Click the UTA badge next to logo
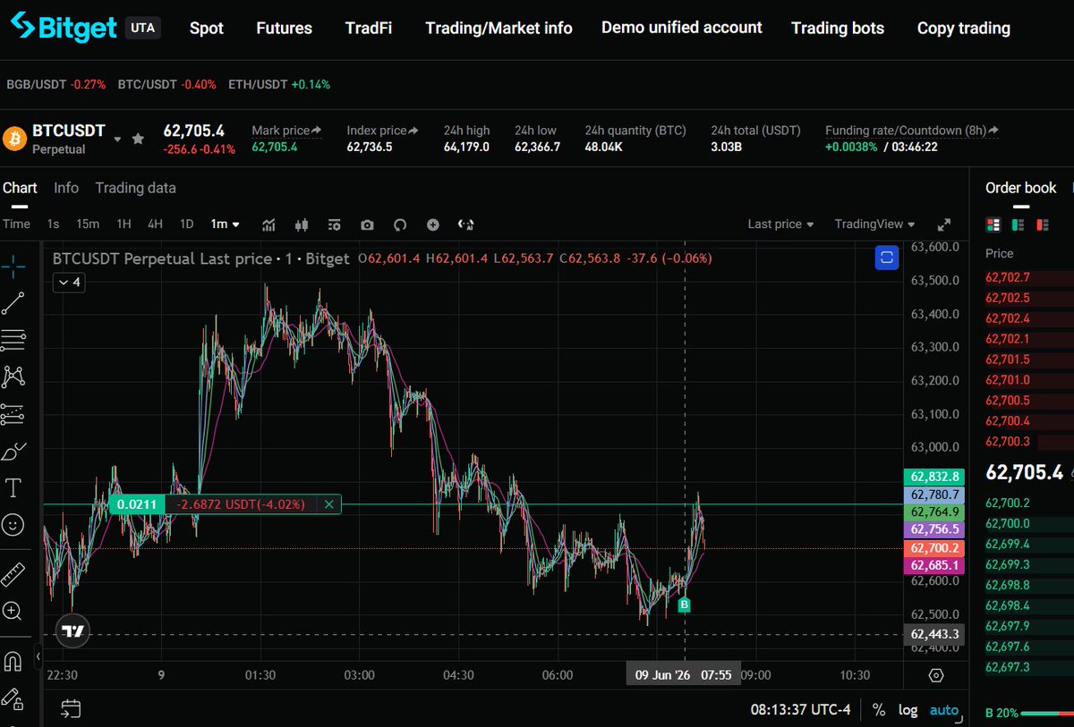The height and width of the screenshot is (727, 1074). [142, 28]
